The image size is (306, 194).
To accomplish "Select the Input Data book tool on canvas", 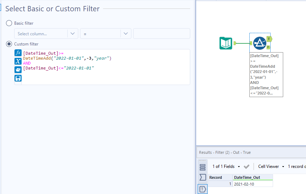I will click(x=226, y=43).
